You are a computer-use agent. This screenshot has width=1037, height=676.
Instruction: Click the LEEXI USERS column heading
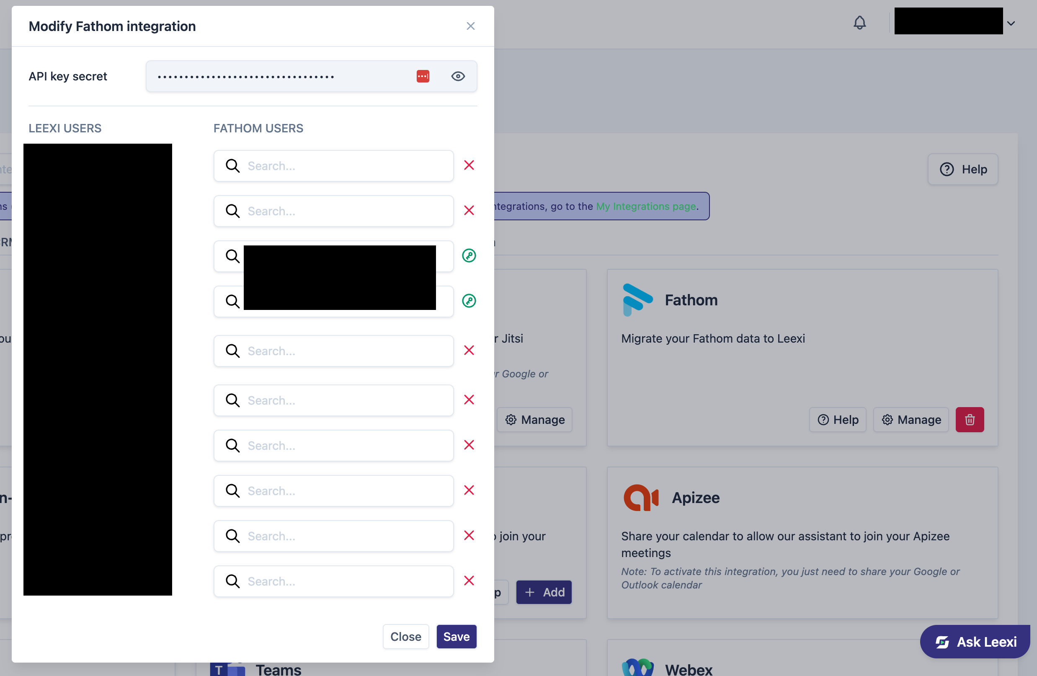[65, 128]
